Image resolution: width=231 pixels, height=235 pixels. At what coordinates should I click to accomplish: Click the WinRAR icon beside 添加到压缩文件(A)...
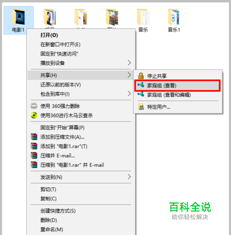34,137
